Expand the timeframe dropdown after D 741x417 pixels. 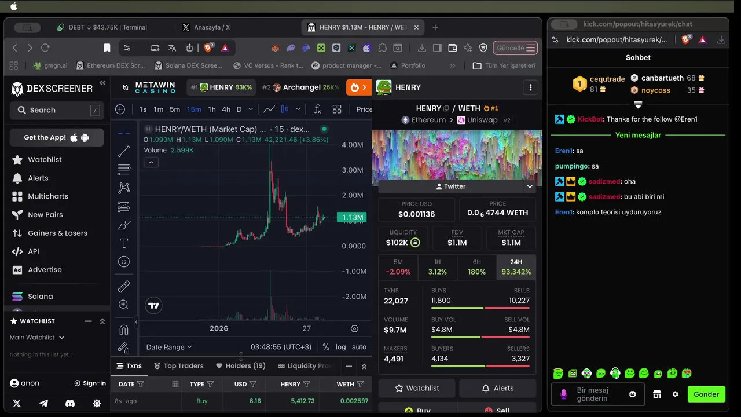click(251, 109)
